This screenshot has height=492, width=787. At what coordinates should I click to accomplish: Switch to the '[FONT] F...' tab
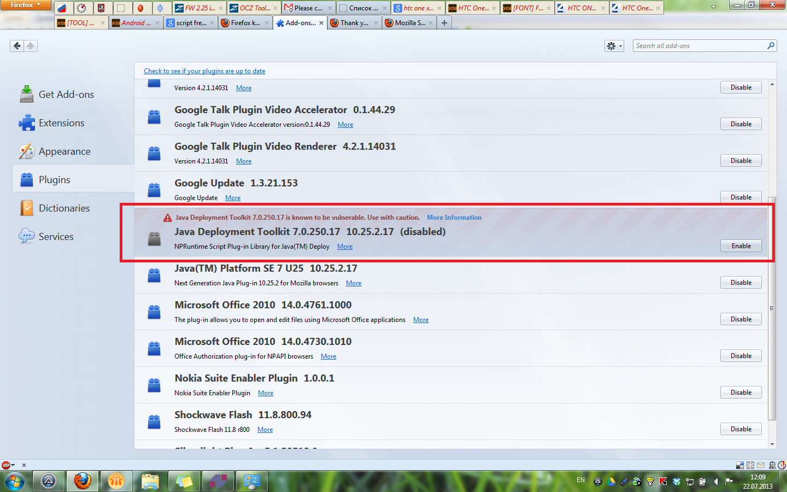point(527,8)
